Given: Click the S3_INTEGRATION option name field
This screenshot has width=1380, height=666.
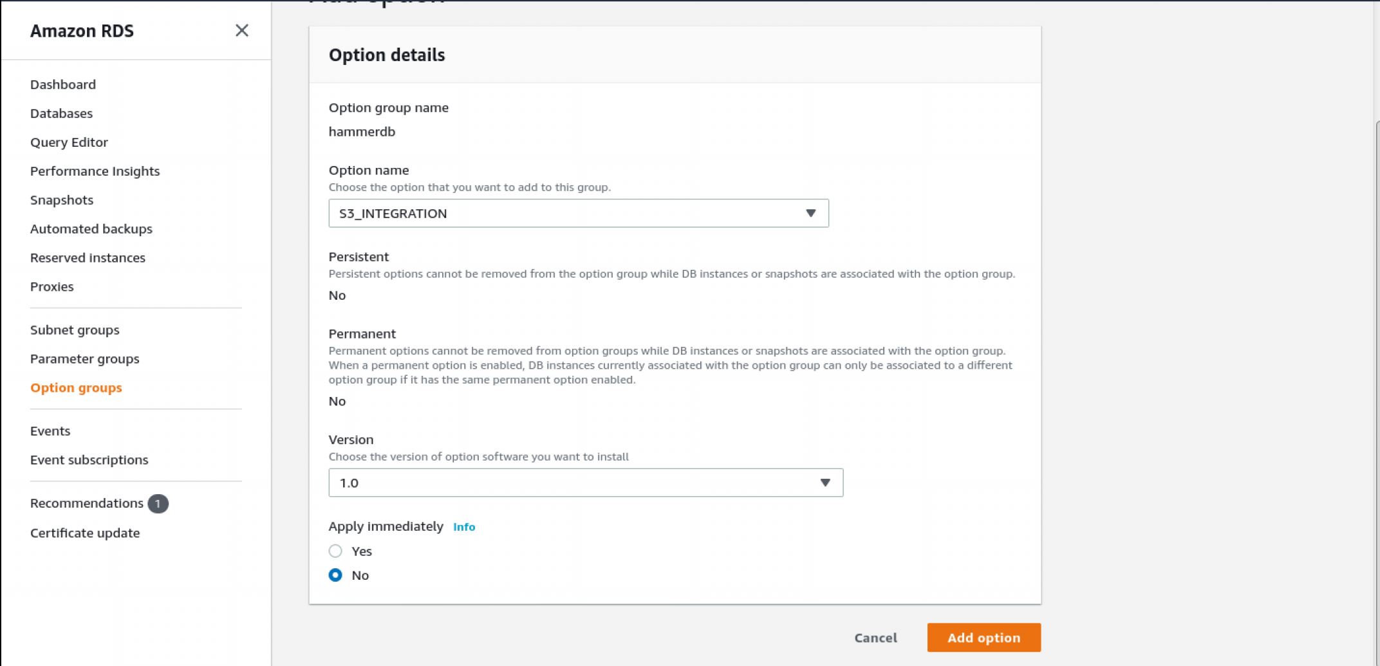Looking at the screenshot, I should (x=566, y=213).
